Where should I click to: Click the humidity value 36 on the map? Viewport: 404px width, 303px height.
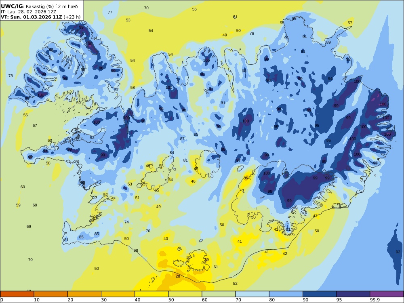tap(246, 178)
